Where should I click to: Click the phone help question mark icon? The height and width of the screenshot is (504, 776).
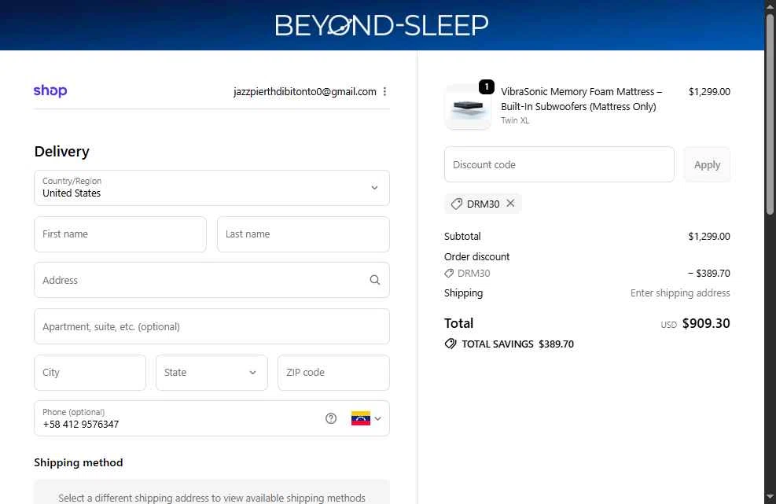tap(331, 418)
